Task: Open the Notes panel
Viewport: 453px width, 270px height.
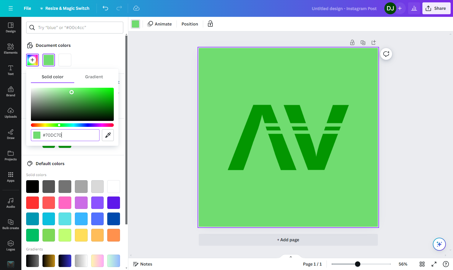Action: (x=143, y=264)
